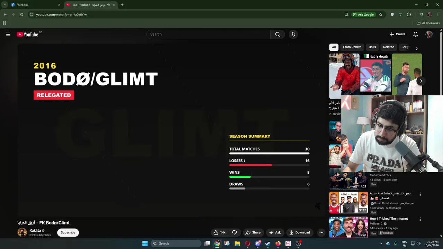View site information beside the URL
Screen dimensions: 443x249
[x=31, y=15]
